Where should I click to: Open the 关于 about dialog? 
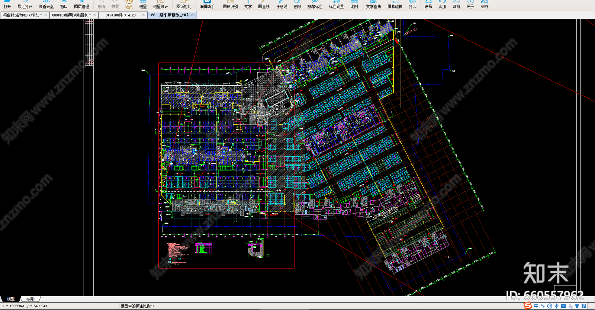[x=470, y=4]
